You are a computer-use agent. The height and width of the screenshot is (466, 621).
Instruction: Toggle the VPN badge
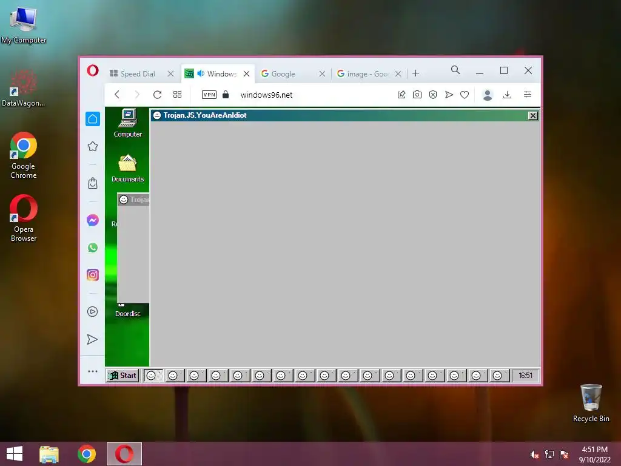[209, 94]
